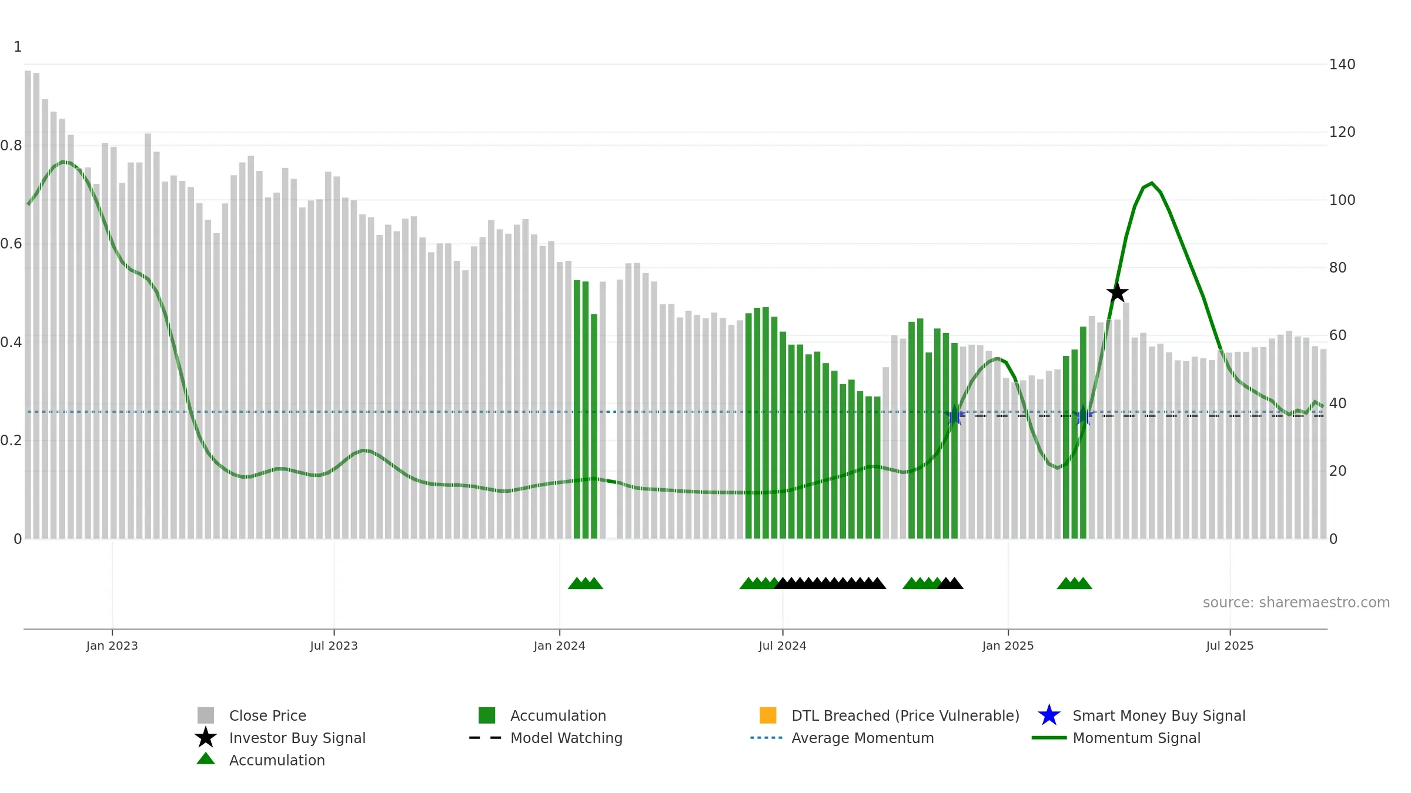Click the green triangles cluster at Jan 2024
1411x793 pixels.
586,583
